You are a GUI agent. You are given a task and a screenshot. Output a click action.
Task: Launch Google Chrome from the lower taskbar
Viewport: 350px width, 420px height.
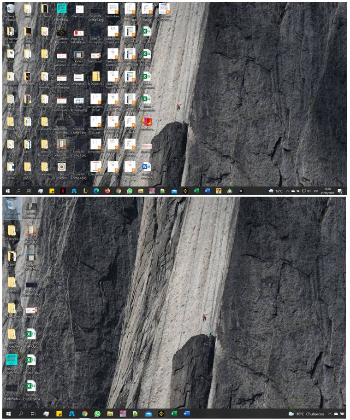(84, 414)
